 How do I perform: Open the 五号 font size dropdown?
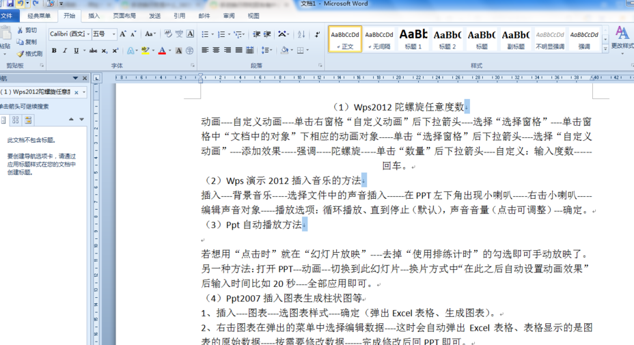(x=113, y=34)
